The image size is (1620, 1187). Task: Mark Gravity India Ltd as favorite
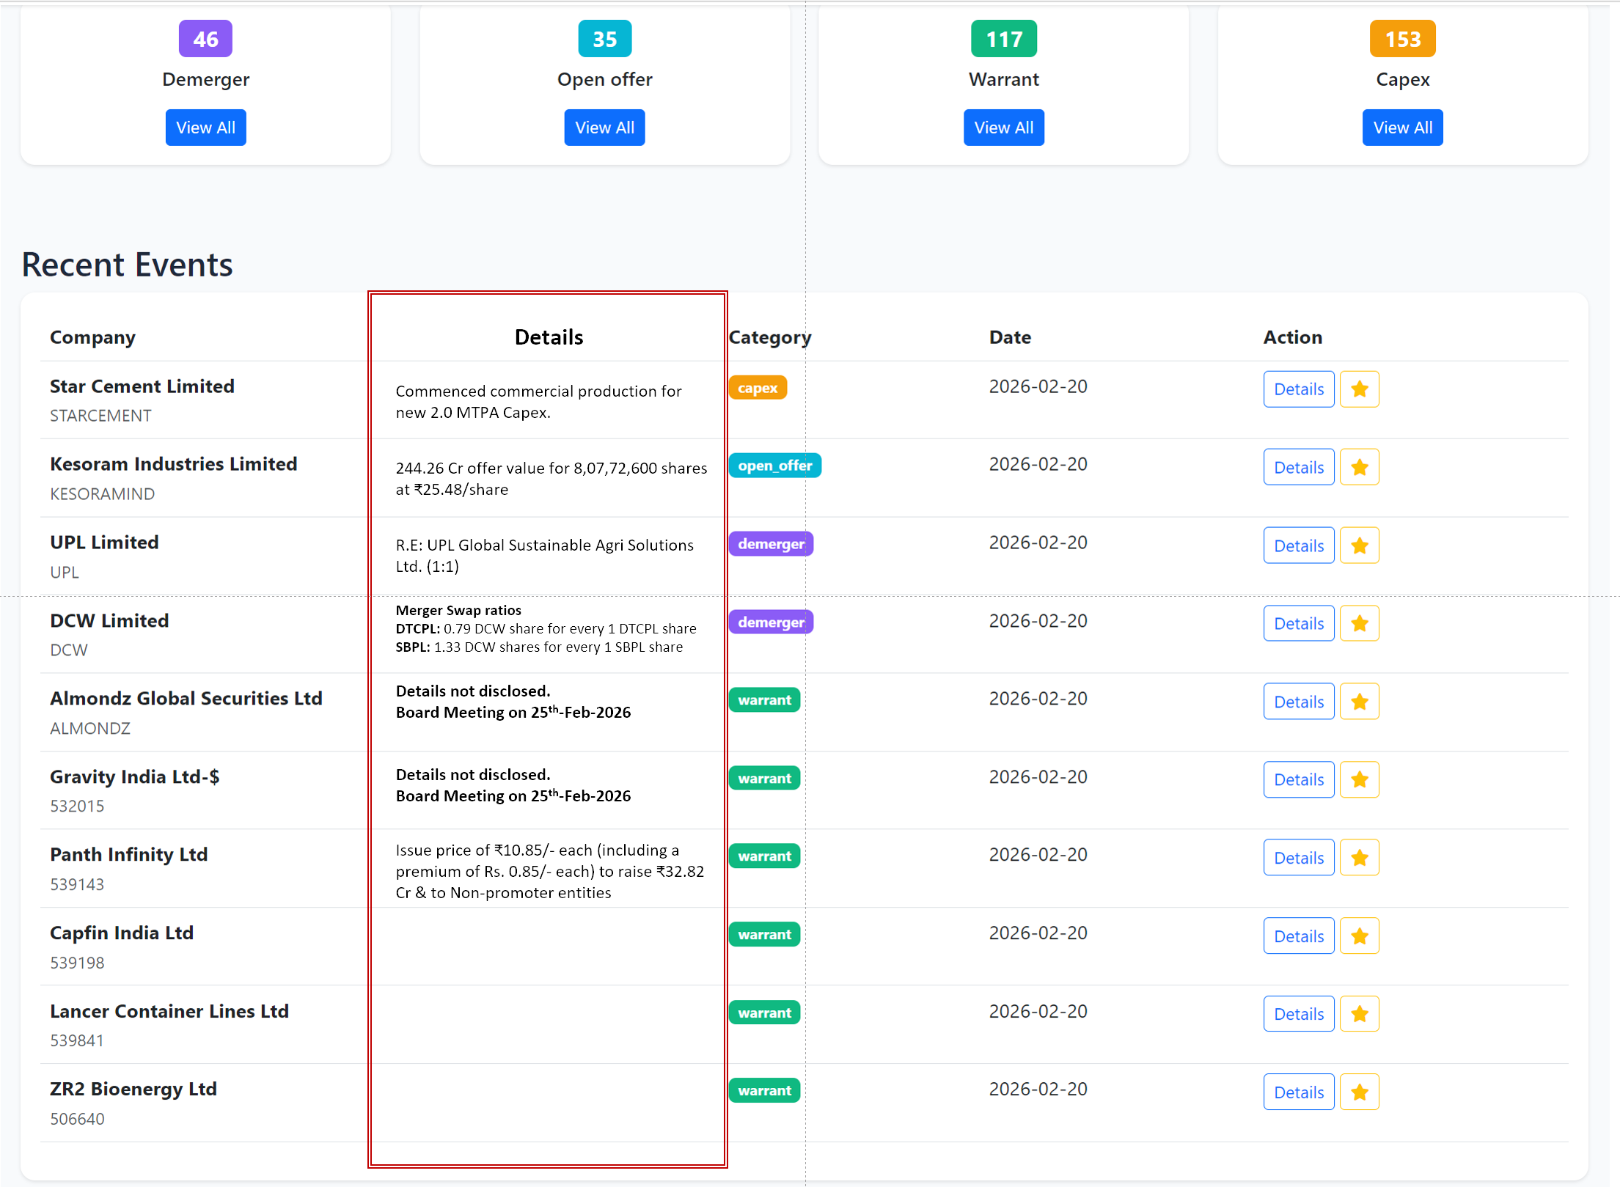[x=1359, y=779]
